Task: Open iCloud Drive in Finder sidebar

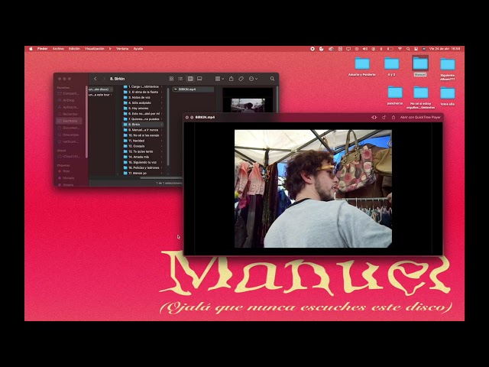Action: coord(70,156)
